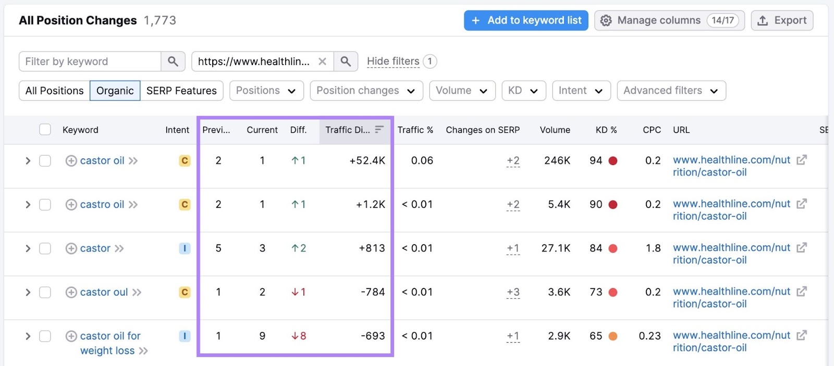Open external link icon for castor oil URL
Image resolution: width=834 pixels, height=366 pixels.
click(802, 160)
